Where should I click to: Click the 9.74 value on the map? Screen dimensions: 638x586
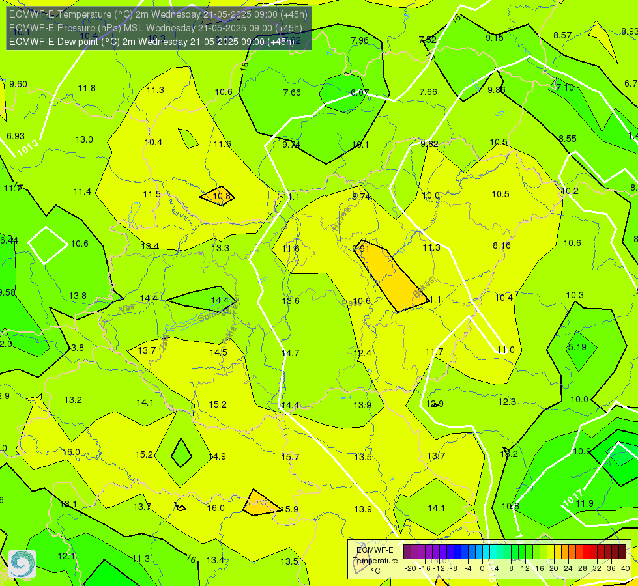coord(291,145)
